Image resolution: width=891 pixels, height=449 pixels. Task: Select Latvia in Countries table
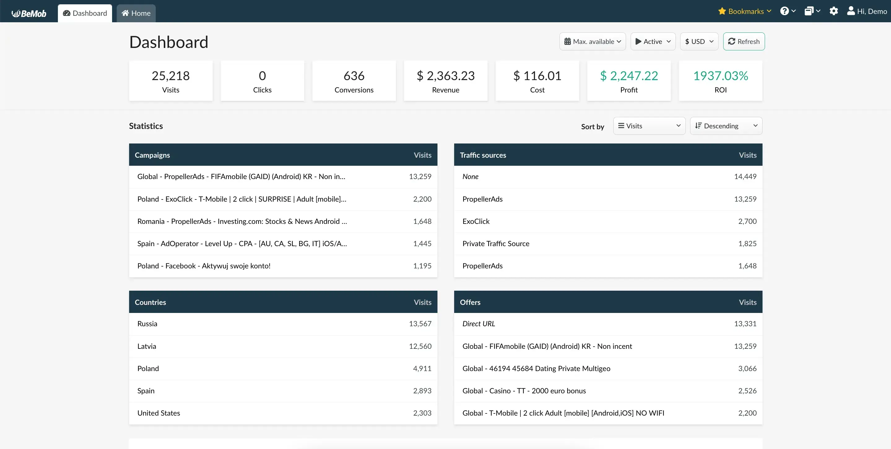[283, 346]
